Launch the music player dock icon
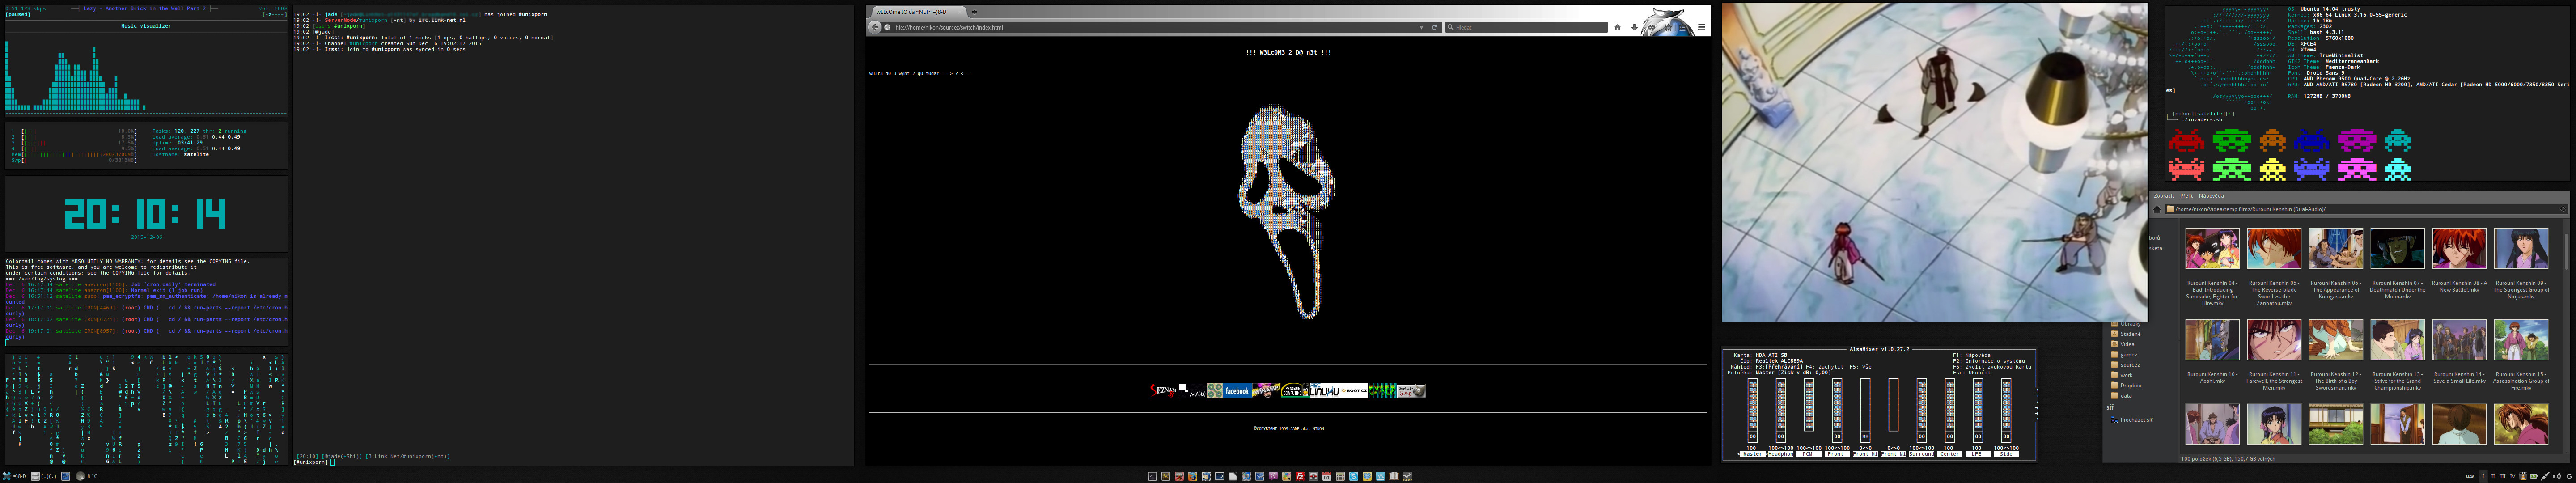Viewport: 2576px width, 483px height. (x=1246, y=476)
